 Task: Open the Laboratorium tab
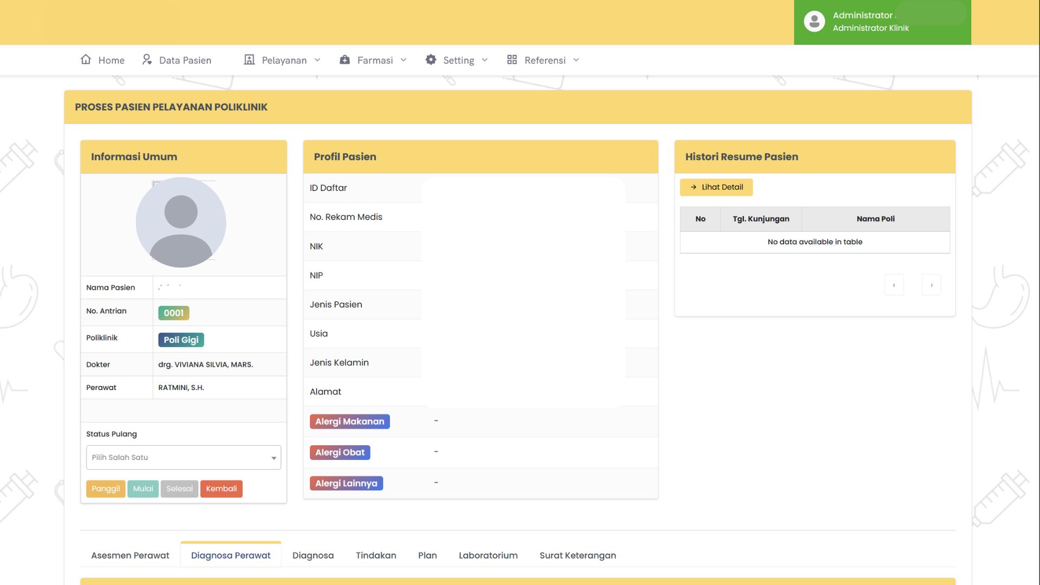[x=488, y=555]
